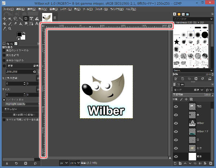Open the px unit dropdown in status bar
Screen dimensions: 216x168
[63, 163]
